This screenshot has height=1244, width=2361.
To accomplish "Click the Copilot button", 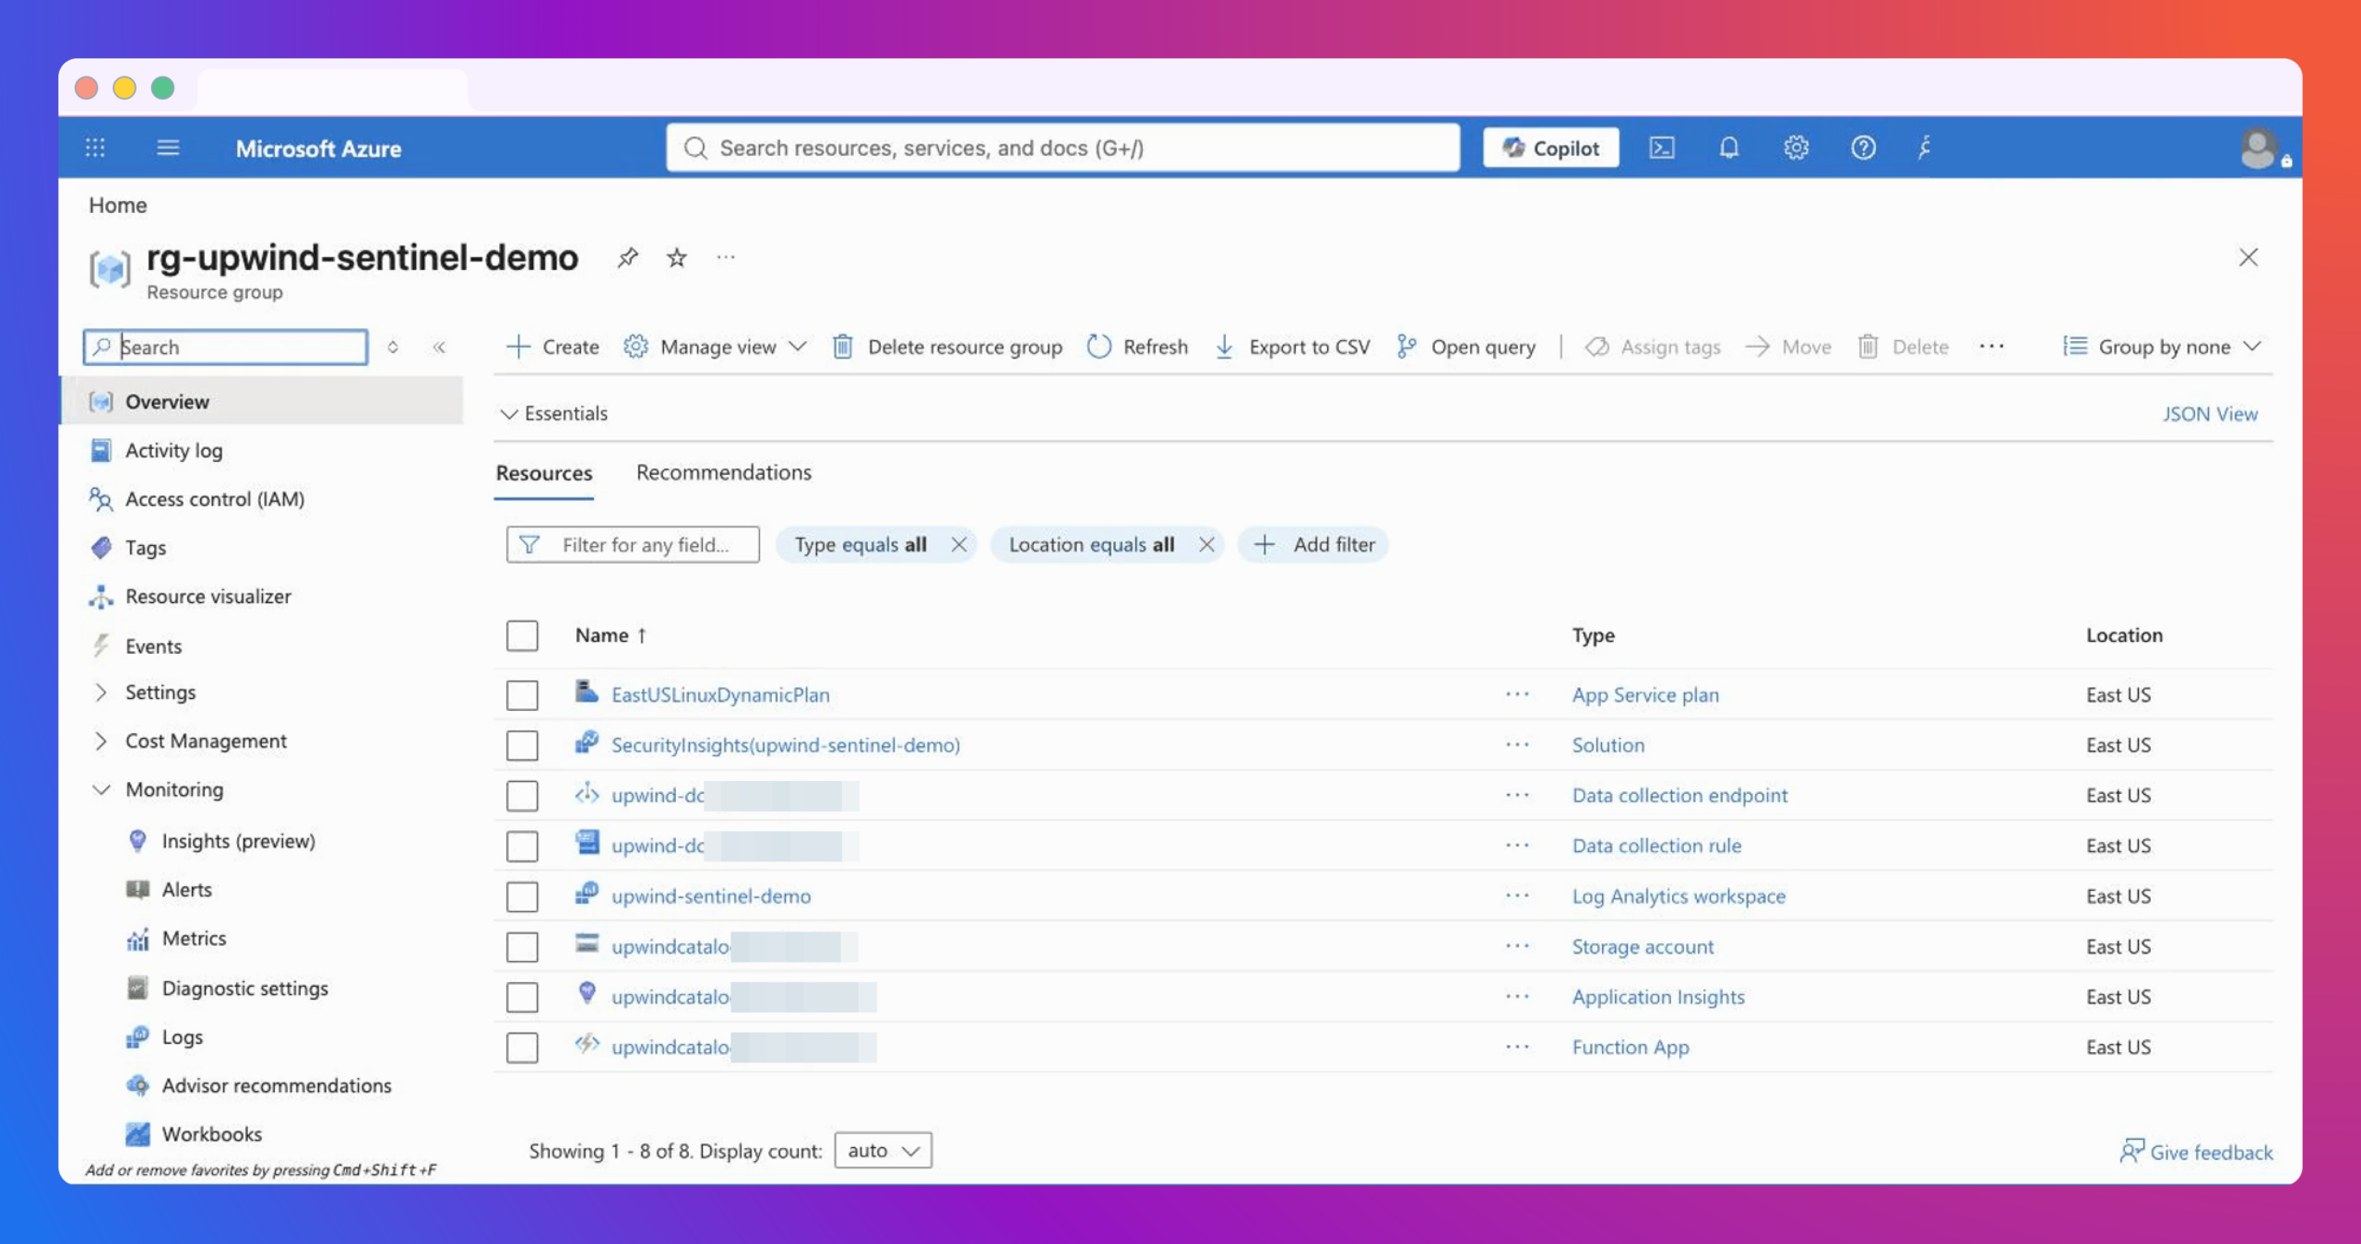I will (1550, 148).
